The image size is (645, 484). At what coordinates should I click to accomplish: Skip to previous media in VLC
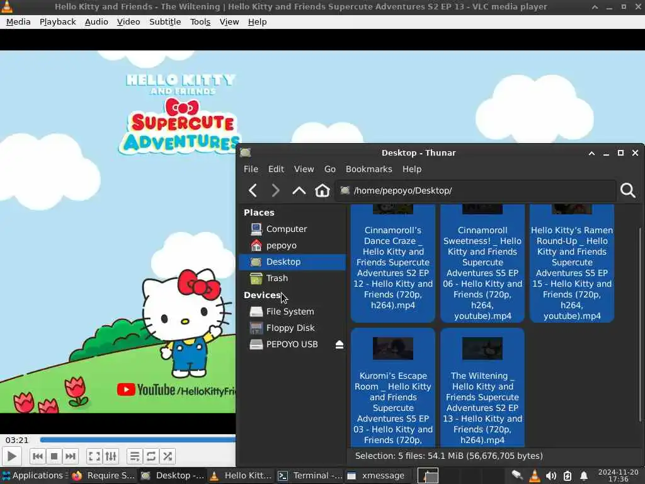click(37, 456)
